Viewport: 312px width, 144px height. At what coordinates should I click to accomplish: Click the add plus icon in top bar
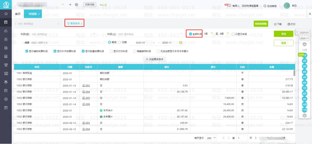70,4
